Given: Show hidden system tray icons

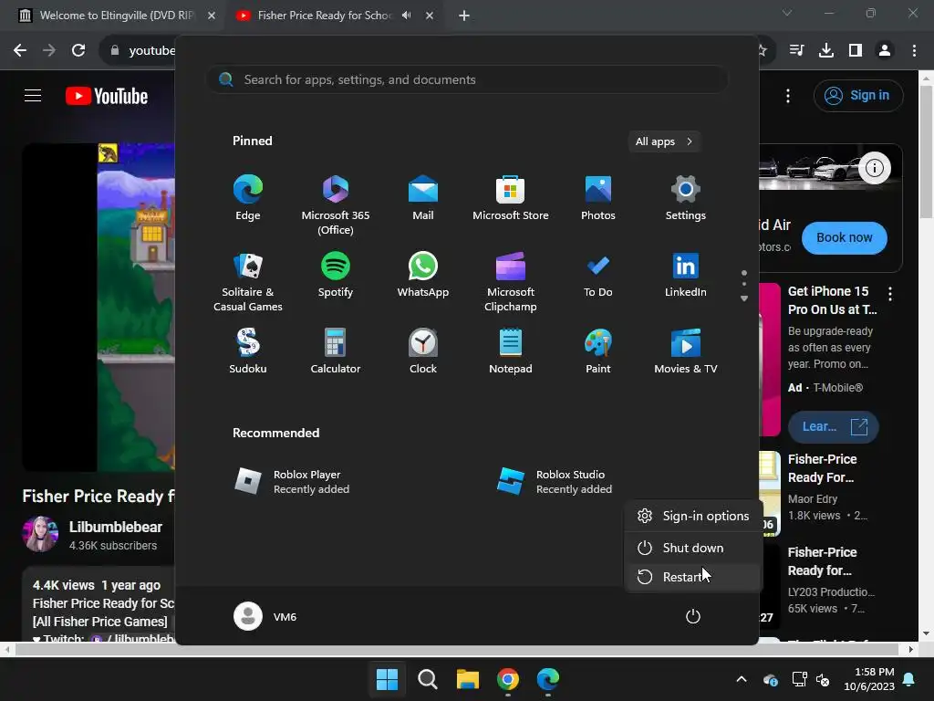Looking at the screenshot, I should click(742, 679).
